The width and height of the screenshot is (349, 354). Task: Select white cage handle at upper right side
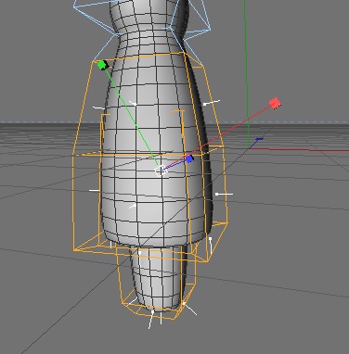pos(212,102)
